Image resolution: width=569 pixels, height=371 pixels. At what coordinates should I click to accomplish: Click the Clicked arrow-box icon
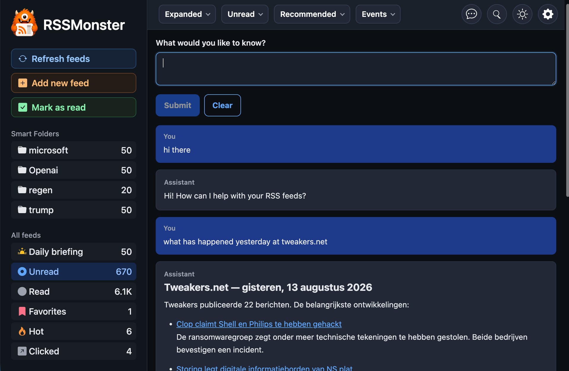[22, 351]
